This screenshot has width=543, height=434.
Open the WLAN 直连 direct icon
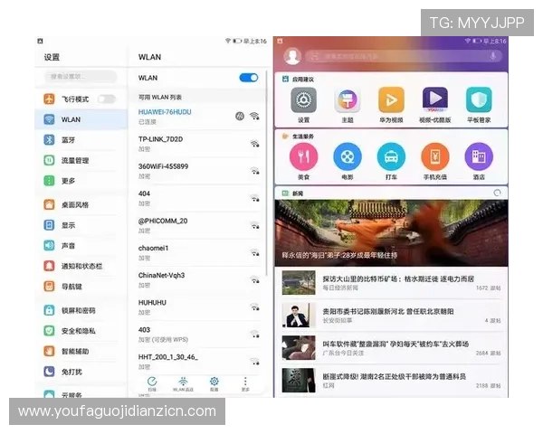click(183, 383)
